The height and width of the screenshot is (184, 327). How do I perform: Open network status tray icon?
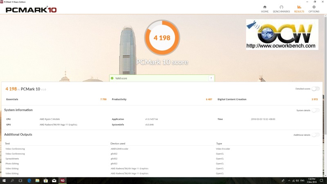tap(293, 181)
